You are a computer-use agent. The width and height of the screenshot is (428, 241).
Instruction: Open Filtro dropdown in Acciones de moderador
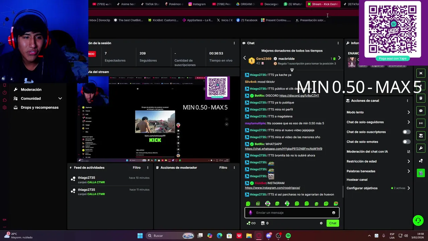223,168
